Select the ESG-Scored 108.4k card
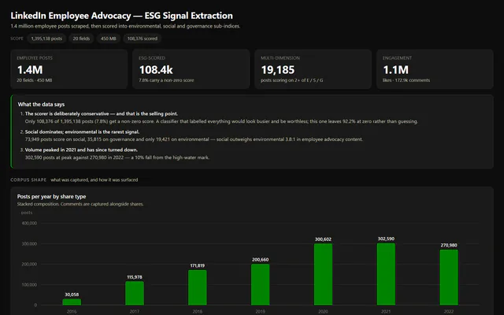 click(191, 69)
